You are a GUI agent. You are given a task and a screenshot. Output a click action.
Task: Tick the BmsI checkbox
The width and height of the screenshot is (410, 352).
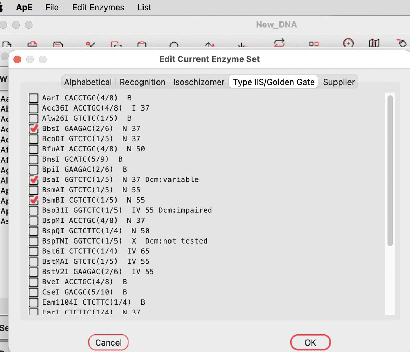click(33, 160)
